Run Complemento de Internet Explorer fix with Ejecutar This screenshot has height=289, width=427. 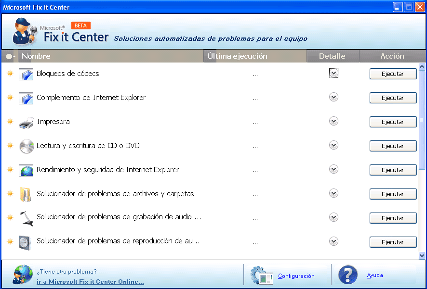393,98
